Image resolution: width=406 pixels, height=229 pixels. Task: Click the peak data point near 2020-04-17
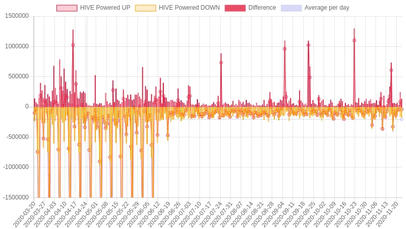click(73, 45)
